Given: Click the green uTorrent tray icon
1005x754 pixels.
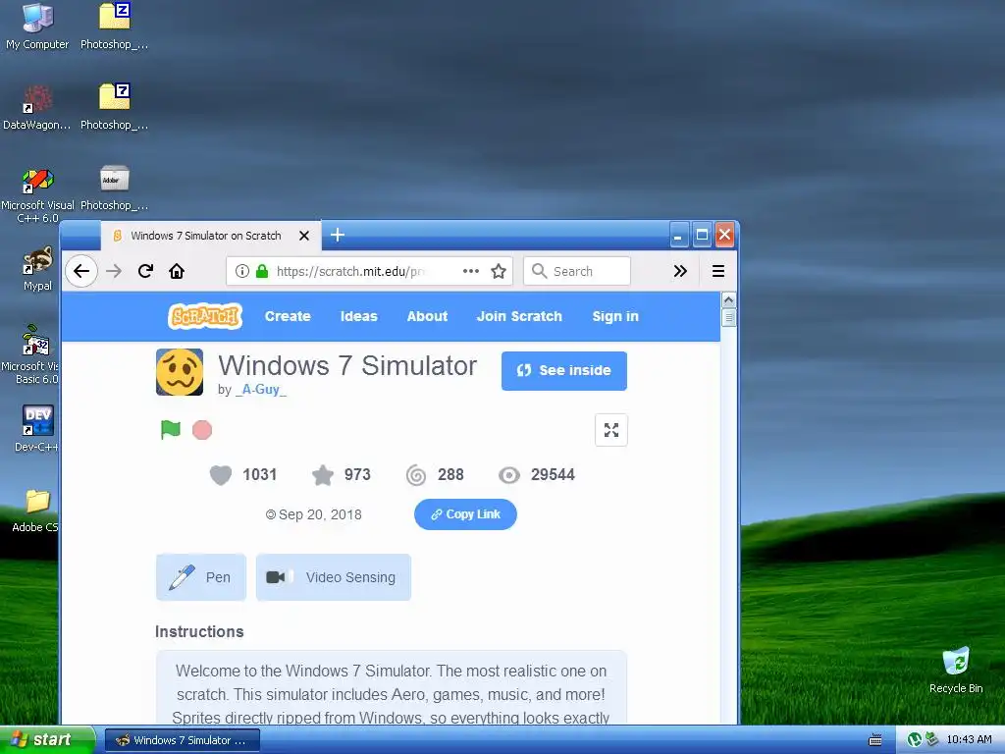Looking at the screenshot, I should pyautogui.click(x=915, y=740).
